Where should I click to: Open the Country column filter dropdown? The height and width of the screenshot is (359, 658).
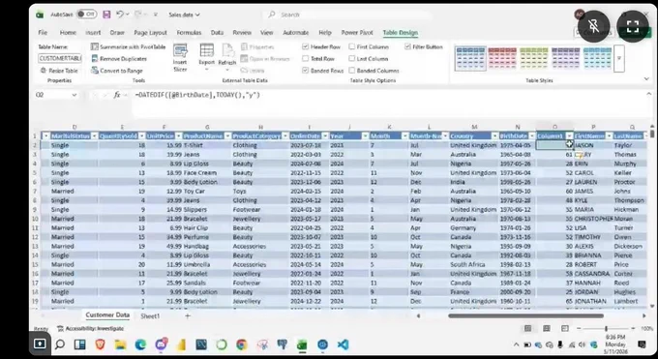point(494,136)
